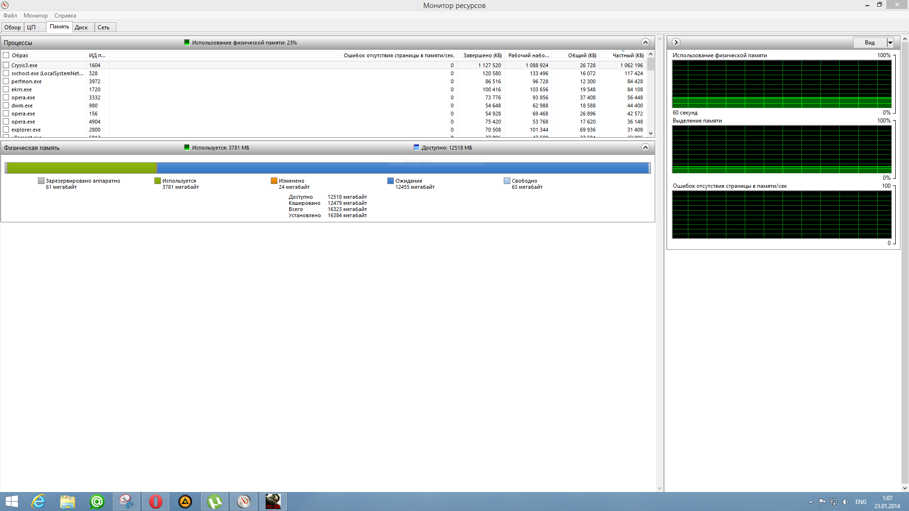Click the volume speaker tray icon

pos(845,502)
